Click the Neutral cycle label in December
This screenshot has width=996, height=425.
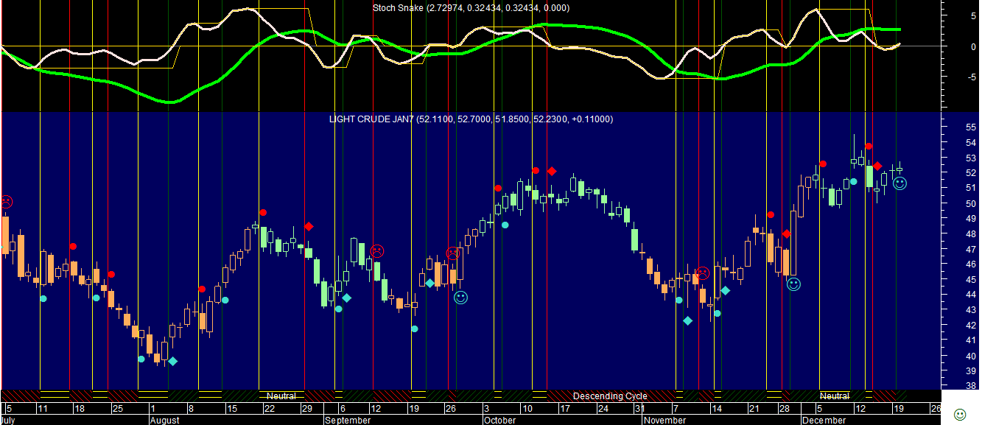tap(834, 396)
